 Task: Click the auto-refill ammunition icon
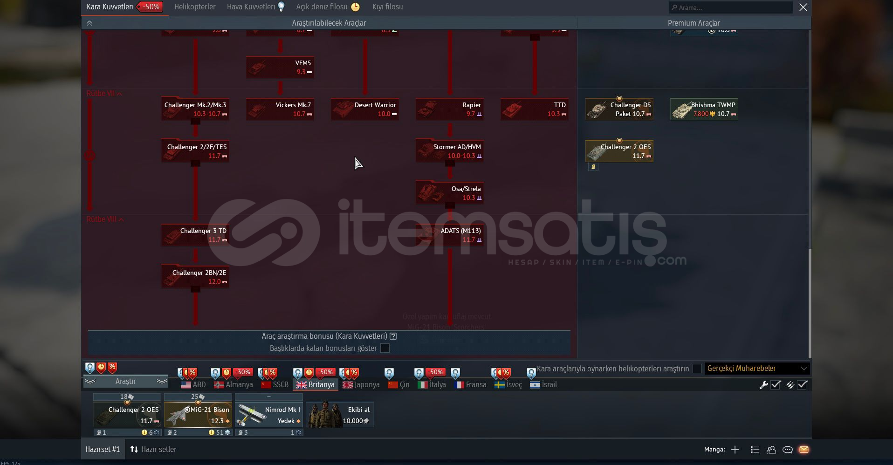click(x=790, y=385)
